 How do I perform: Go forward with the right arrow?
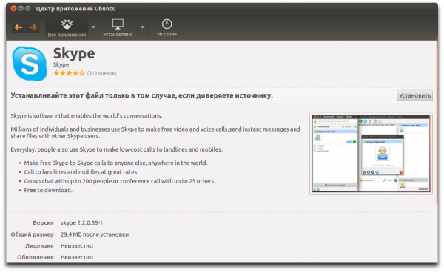pos(33,27)
